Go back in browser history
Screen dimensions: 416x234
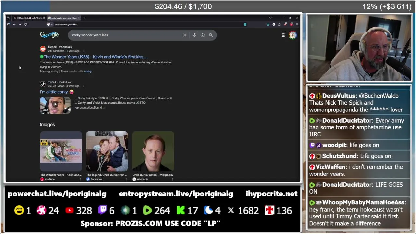pos(14,24)
